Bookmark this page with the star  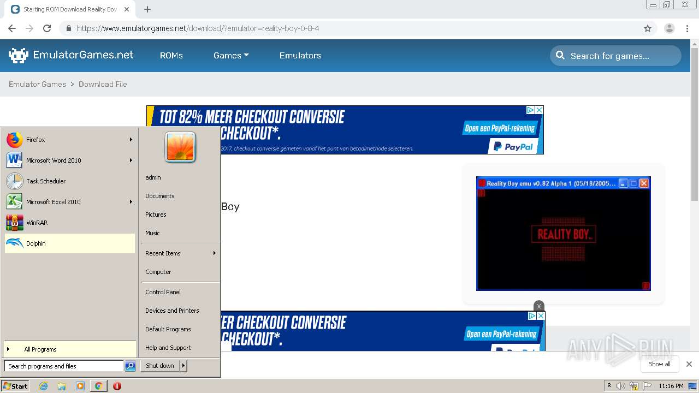[x=648, y=28]
